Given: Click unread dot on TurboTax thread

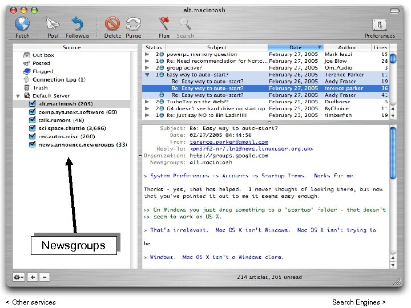Looking at the screenshot, I should (162, 102).
